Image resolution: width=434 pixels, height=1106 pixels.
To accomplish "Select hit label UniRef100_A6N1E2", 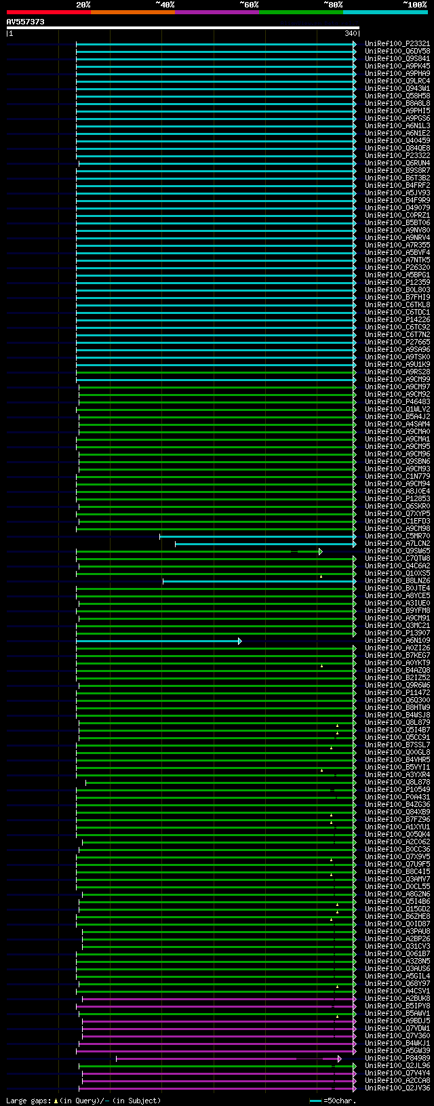I will coord(397,134).
